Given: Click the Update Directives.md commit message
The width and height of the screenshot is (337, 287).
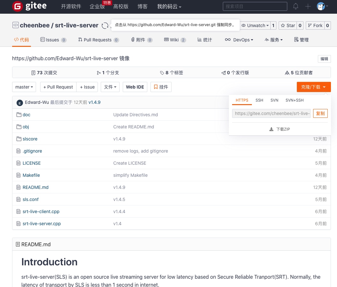Looking at the screenshot, I should point(136,115).
